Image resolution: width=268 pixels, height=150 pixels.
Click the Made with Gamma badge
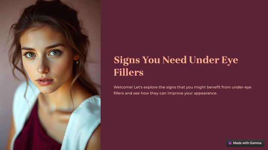tap(245, 143)
